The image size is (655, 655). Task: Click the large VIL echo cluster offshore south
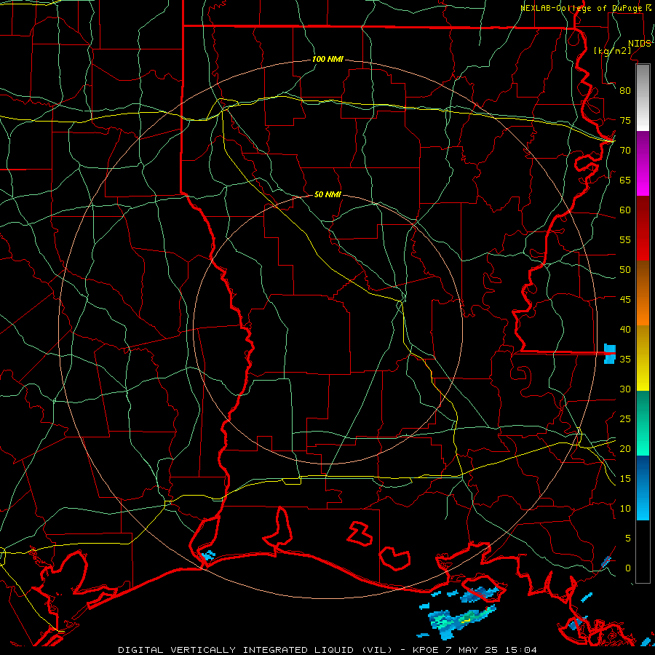(x=461, y=622)
